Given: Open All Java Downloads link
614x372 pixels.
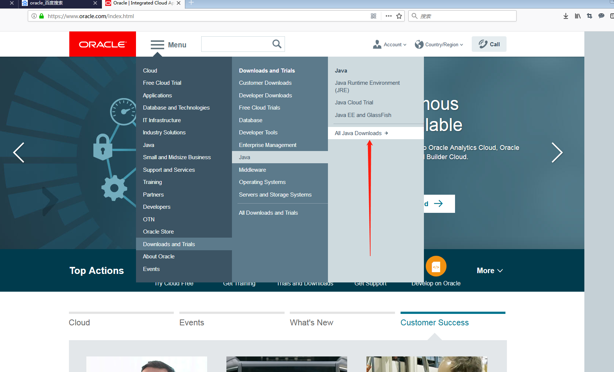Looking at the screenshot, I should pos(376,133).
